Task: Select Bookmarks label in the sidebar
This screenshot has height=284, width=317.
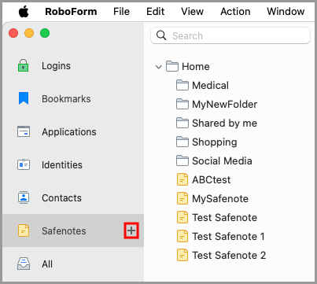Action: pos(66,99)
